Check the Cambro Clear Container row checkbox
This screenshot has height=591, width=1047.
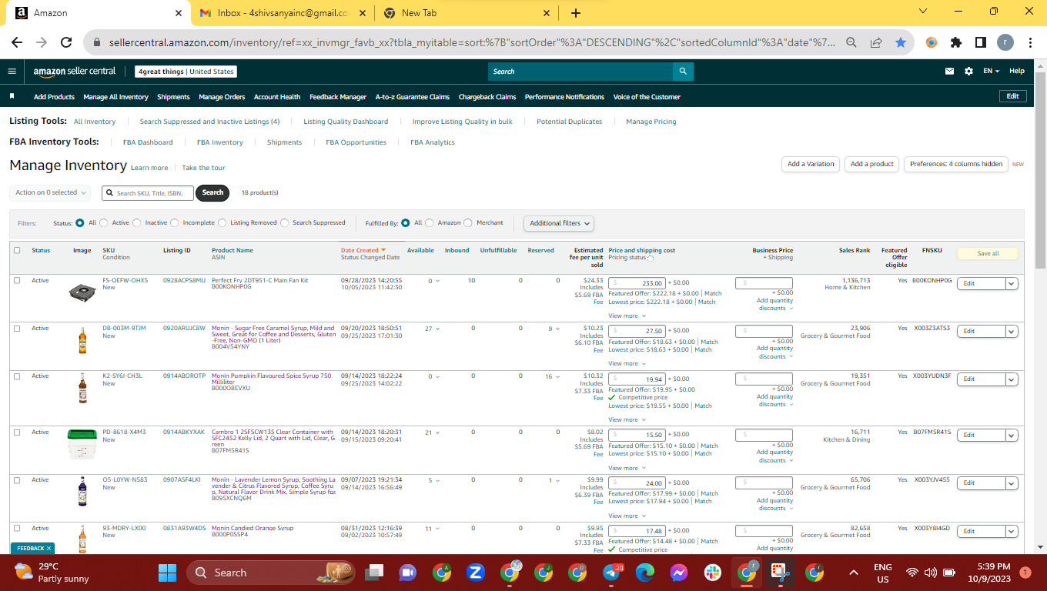(x=17, y=432)
